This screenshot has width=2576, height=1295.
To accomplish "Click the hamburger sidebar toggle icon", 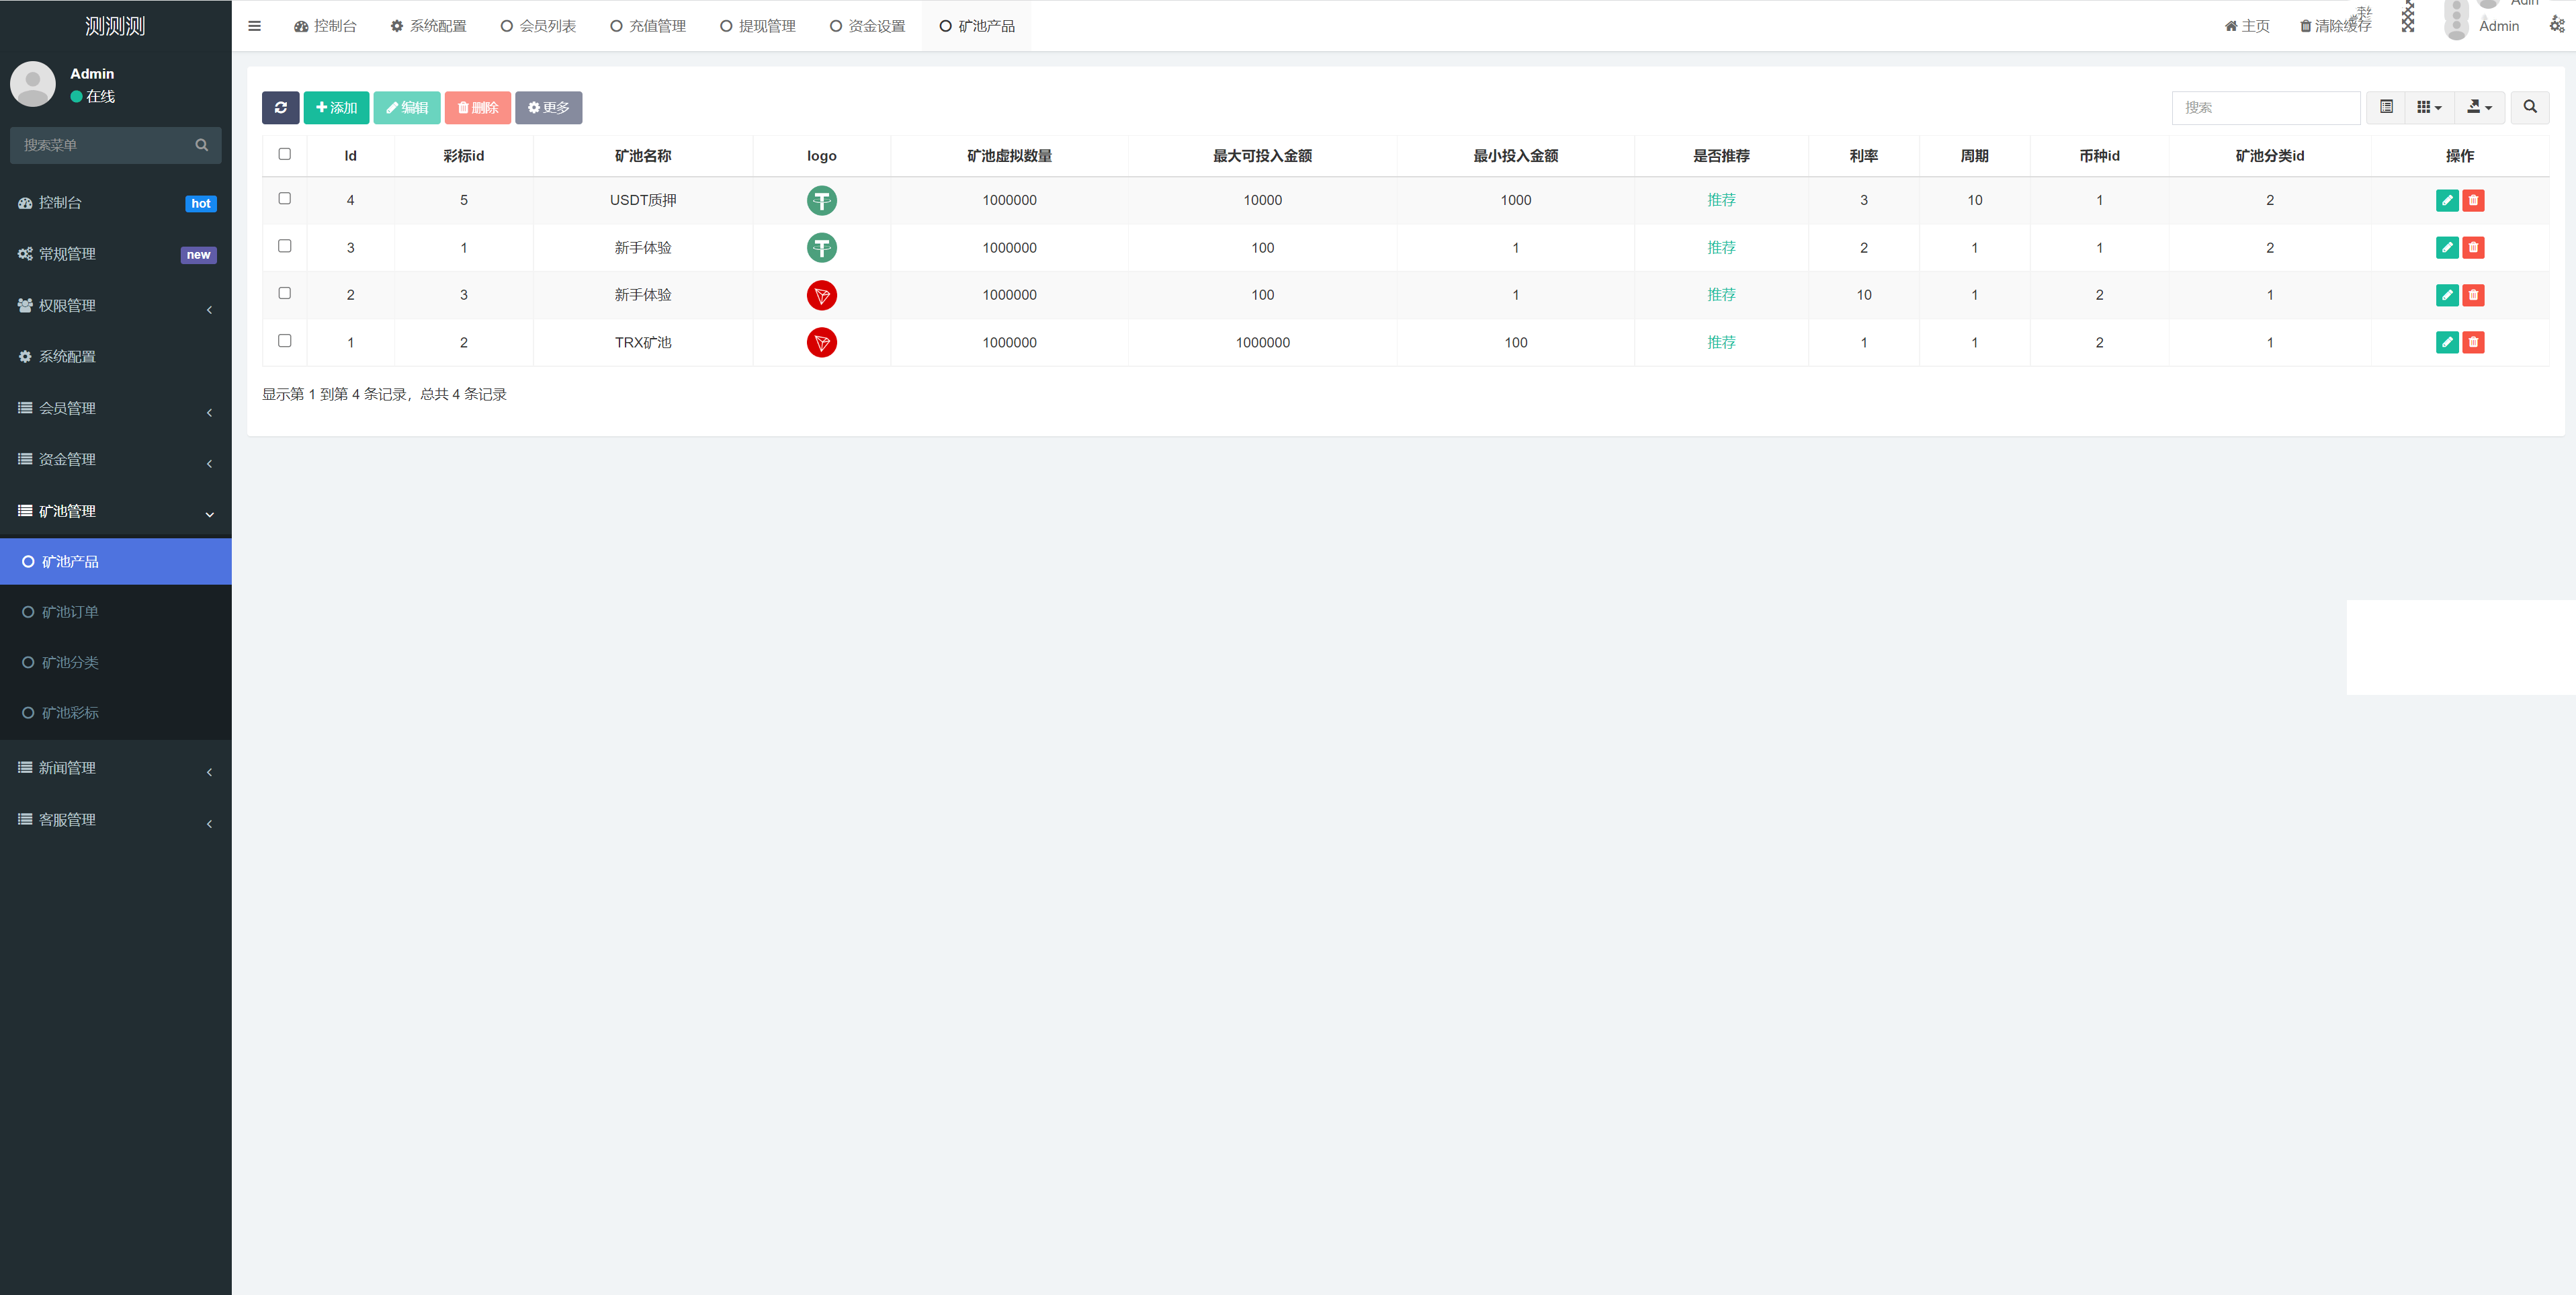I will click(254, 26).
